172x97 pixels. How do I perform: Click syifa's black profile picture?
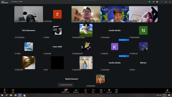pos(57,63)
